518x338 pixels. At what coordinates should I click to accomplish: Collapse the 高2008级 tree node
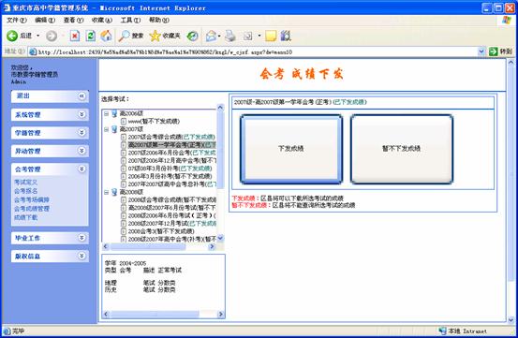pyautogui.click(x=107, y=192)
